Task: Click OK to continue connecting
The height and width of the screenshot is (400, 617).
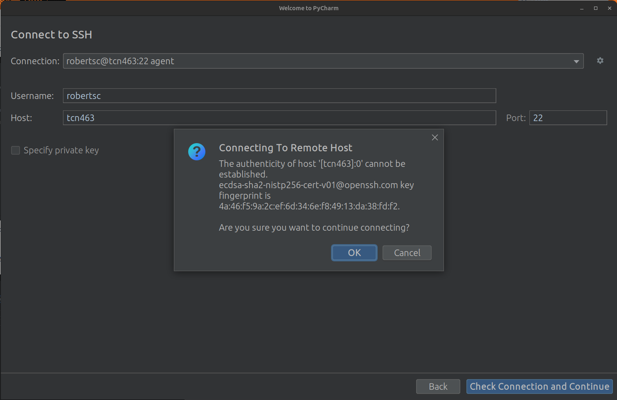Action: (354, 253)
